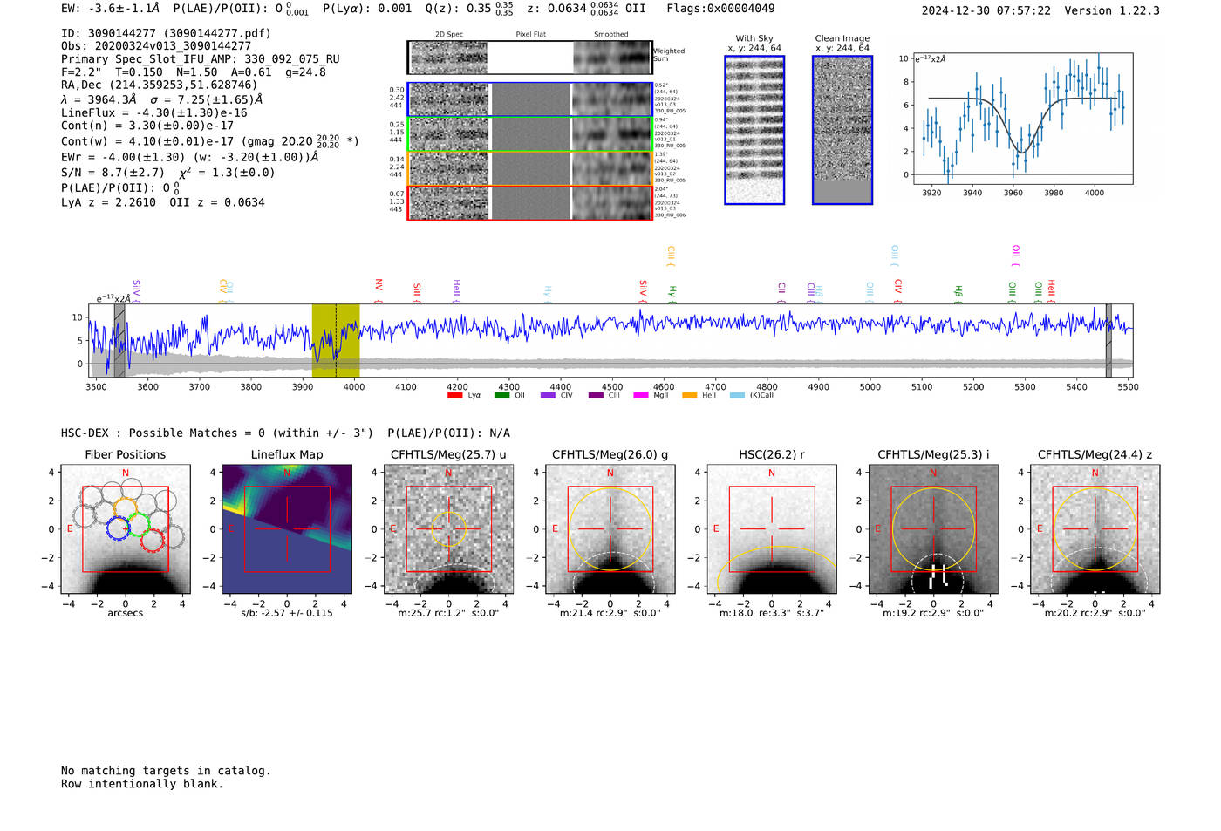This screenshot has height=831, width=1221.
Task: Click the 'No matching targets in catalog.' message
Action: [x=166, y=771]
